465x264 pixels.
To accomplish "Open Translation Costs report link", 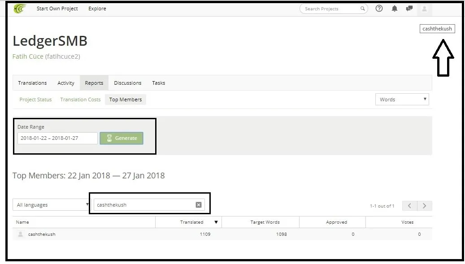I will coord(80,100).
